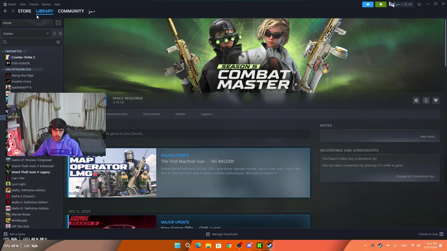
Task: Select Lost Light in the library
Action: pos(19,184)
